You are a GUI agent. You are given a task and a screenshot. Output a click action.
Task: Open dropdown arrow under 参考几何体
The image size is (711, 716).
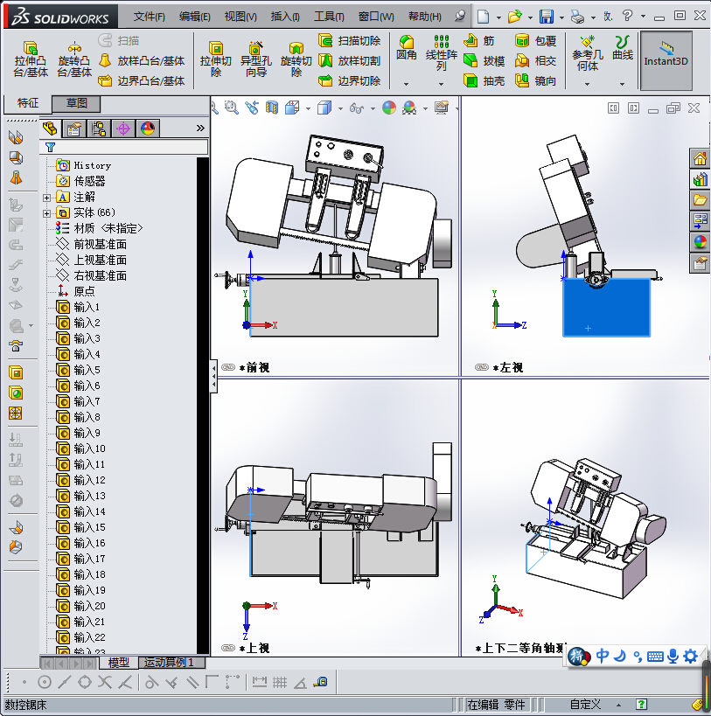[587, 84]
